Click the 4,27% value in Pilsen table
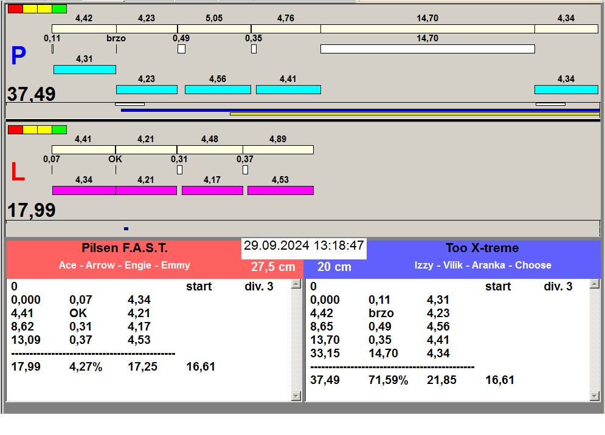The height and width of the screenshot is (435, 605). [x=86, y=367]
